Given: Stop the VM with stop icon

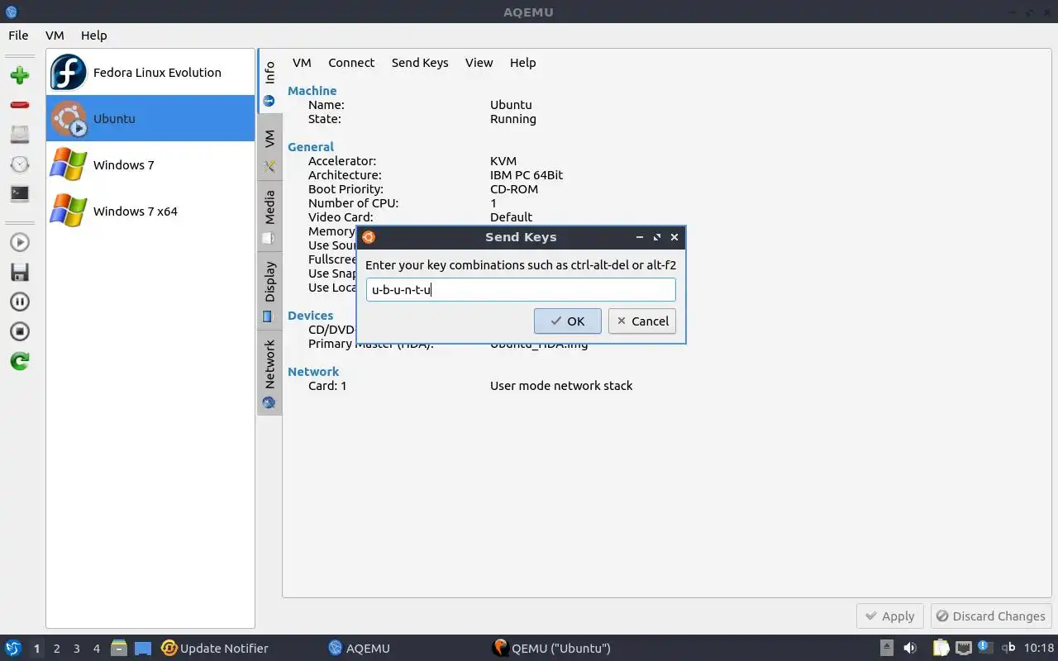Looking at the screenshot, I should tap(20, 331).
